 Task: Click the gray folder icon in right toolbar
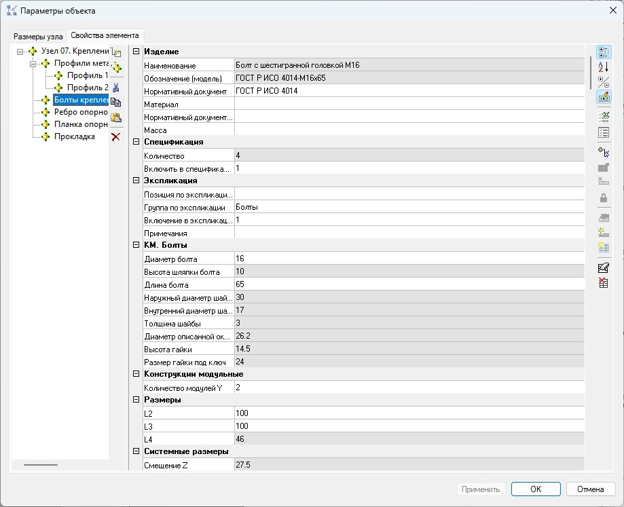tap(604, 168)
